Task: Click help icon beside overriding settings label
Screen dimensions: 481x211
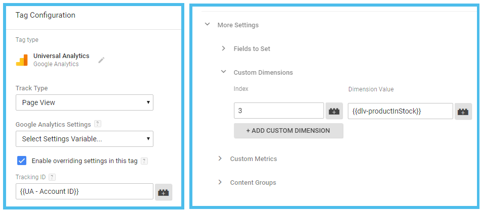Action: (x=144, y=161)
